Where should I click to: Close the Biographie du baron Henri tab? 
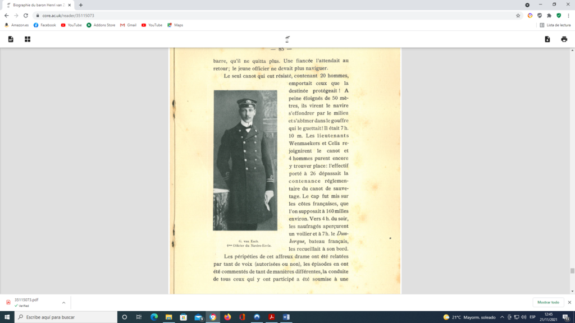pyautogui.click(x=69, y=5)
